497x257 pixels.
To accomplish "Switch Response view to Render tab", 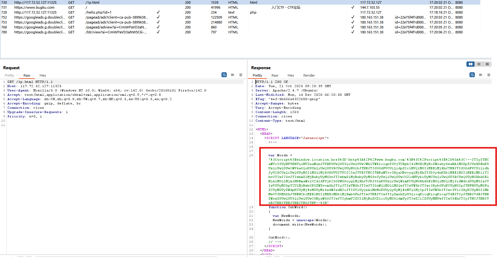I will [309, 75].
